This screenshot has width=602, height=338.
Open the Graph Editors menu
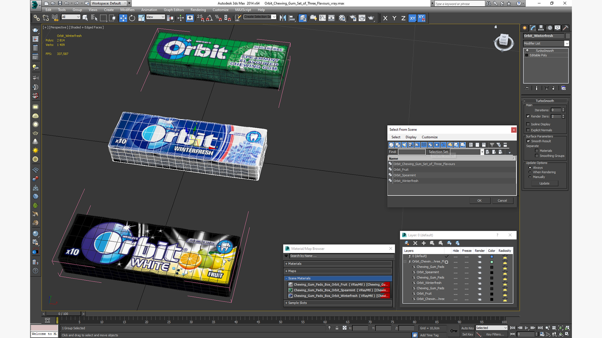tap(174, 10)
